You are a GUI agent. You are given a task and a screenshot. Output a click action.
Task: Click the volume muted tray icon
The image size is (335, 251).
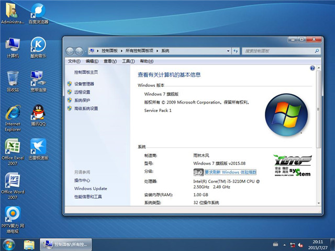[x=300, y=245]
